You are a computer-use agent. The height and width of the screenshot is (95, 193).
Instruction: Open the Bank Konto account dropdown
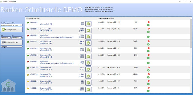[x=21, y=25]
